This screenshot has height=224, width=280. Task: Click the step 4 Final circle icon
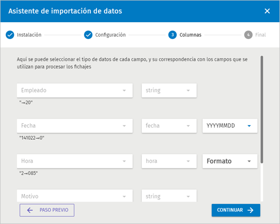(x=248, y=35)
